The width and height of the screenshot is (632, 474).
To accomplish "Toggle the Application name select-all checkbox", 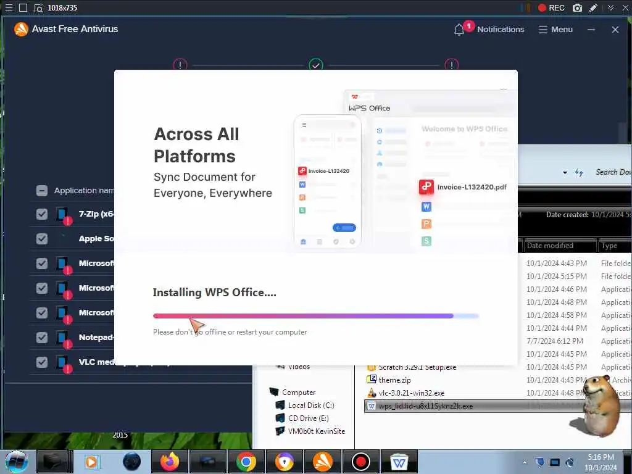I will [x=42, y=191].
